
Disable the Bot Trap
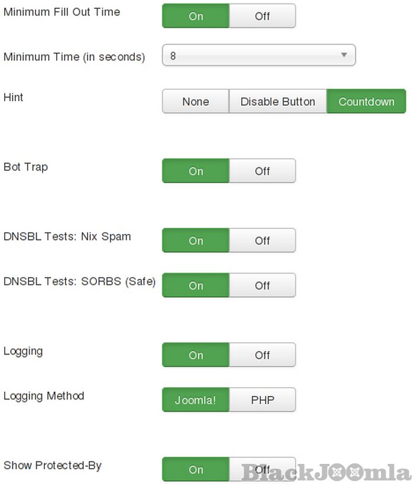(x=262, y=171)
